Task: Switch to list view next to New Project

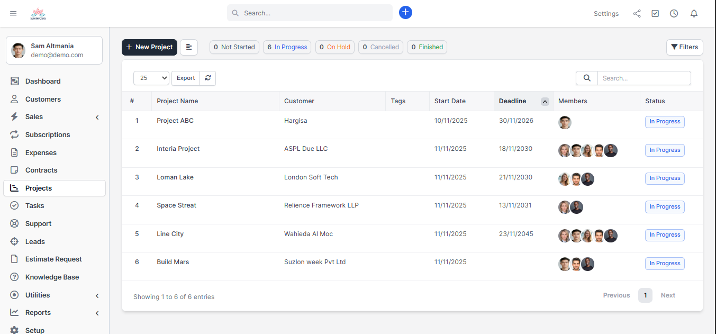Action: [189, 47]
